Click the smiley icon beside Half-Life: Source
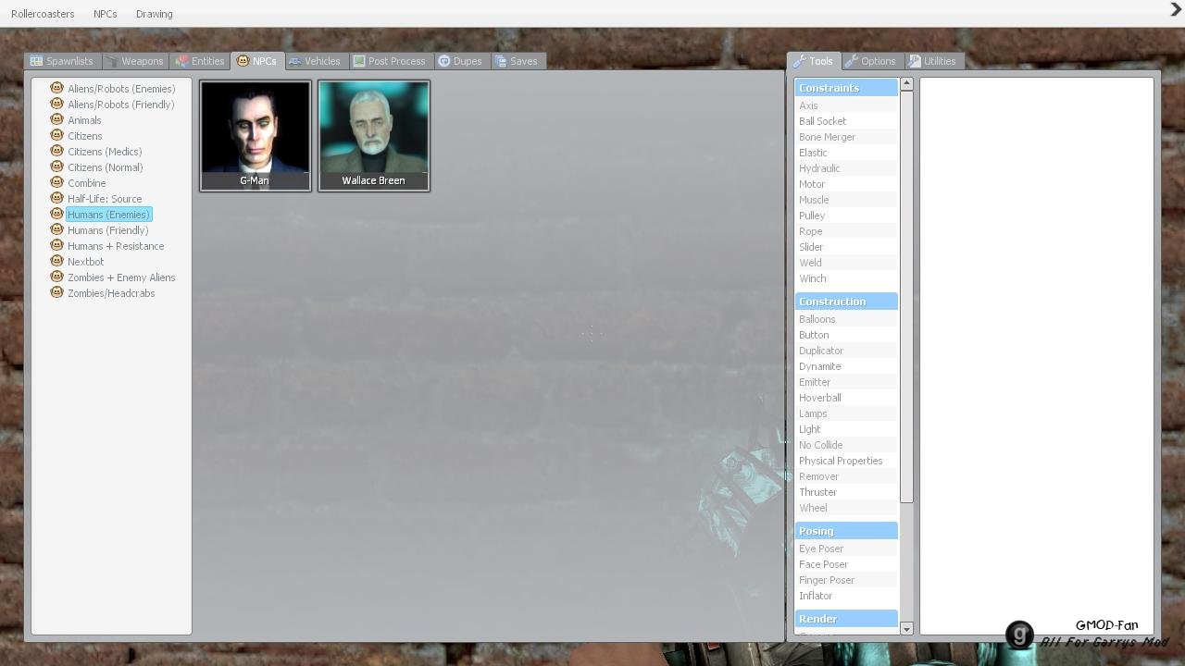1185x666 pixels. point(56,198)
